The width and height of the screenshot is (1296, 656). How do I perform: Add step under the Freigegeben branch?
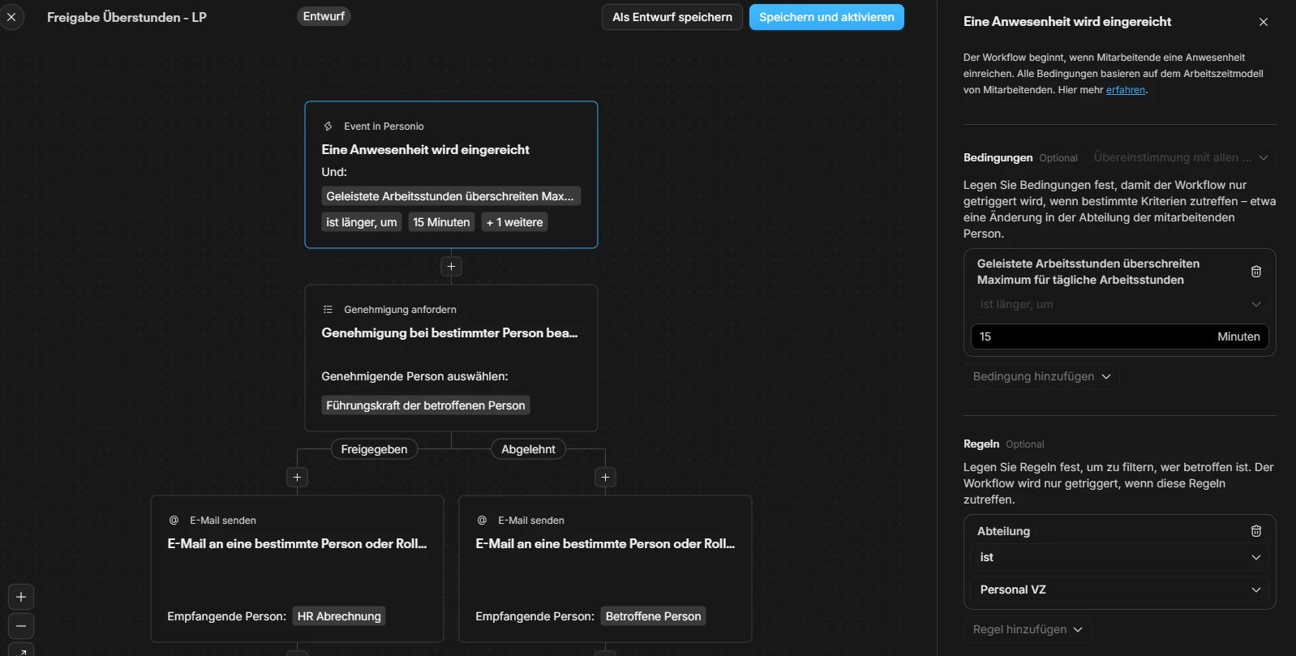click(297, 477)
